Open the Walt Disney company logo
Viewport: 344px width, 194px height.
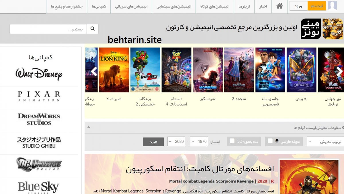click(39, 74)
